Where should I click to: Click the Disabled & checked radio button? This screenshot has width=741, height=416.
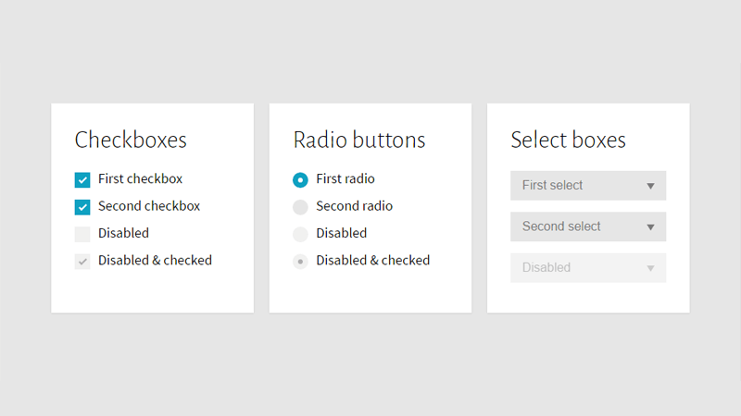(300, 261)
